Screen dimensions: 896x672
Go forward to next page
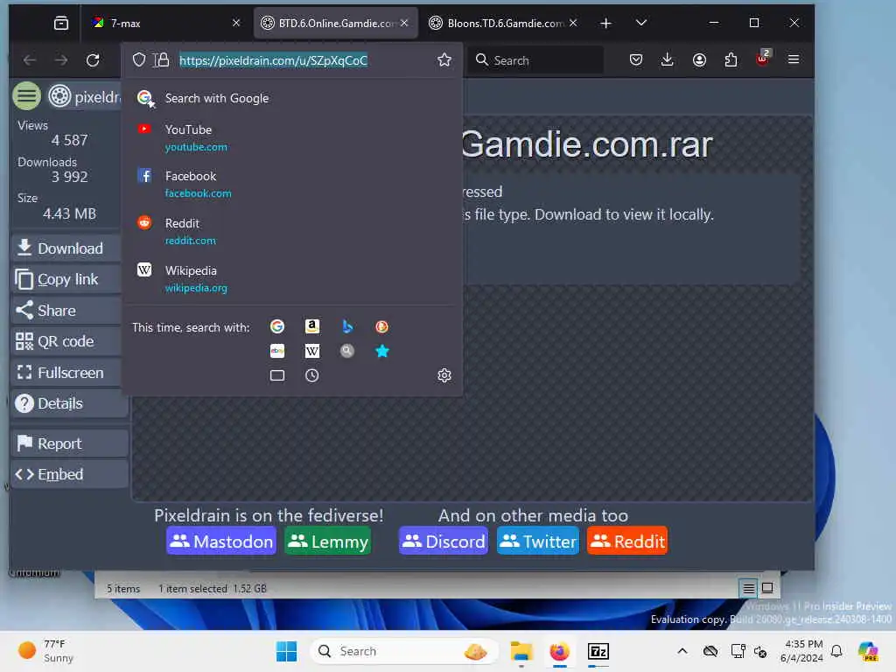click(61, 60)
